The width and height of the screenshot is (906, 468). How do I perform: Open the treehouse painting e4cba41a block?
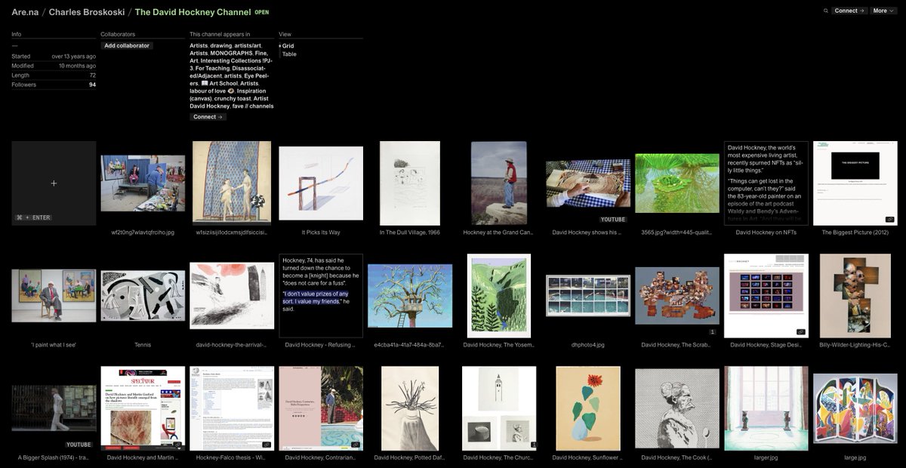[x=410, y=295]
